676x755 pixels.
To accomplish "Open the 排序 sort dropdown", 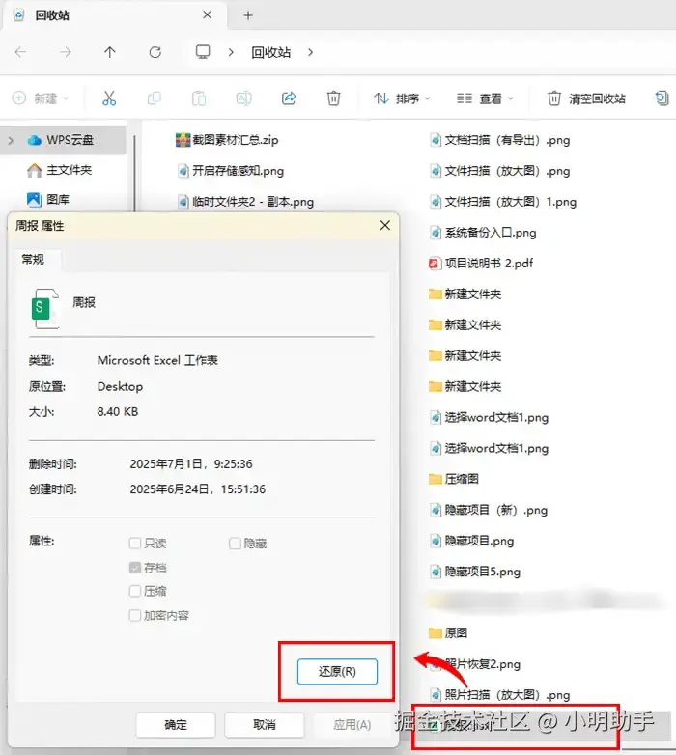I will tap(402, 98).
